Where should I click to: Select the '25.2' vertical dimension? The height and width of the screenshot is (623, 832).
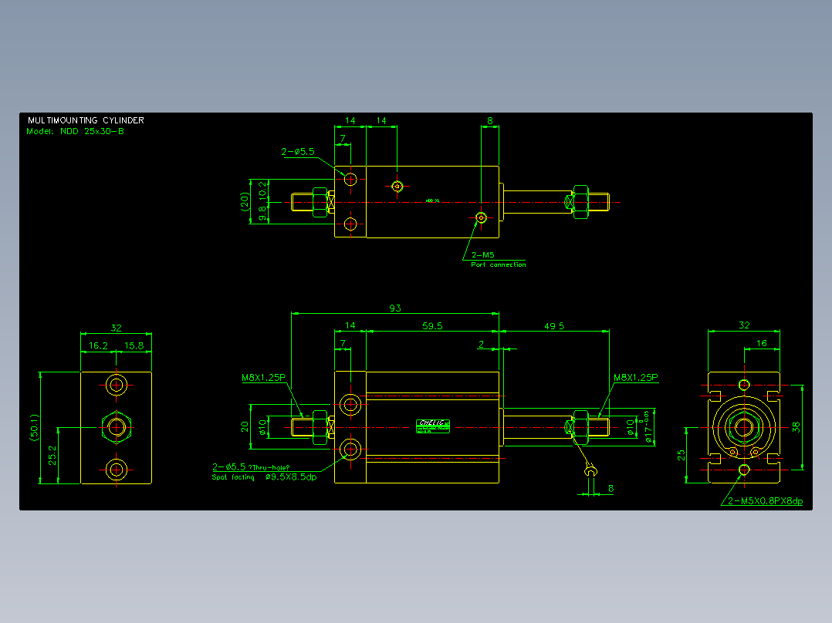52,456
